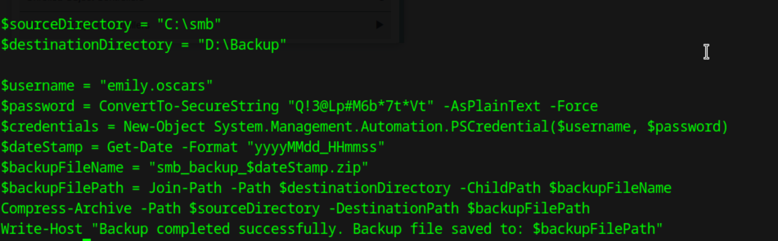Click the ConvertTo-SecureString command
The image size is (778, 241).
189,106
